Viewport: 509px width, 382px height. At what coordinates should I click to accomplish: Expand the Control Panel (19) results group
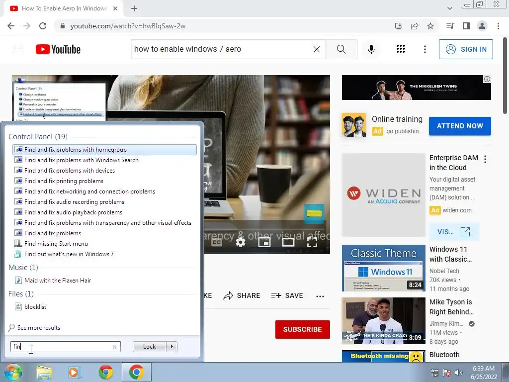[38, 137]
